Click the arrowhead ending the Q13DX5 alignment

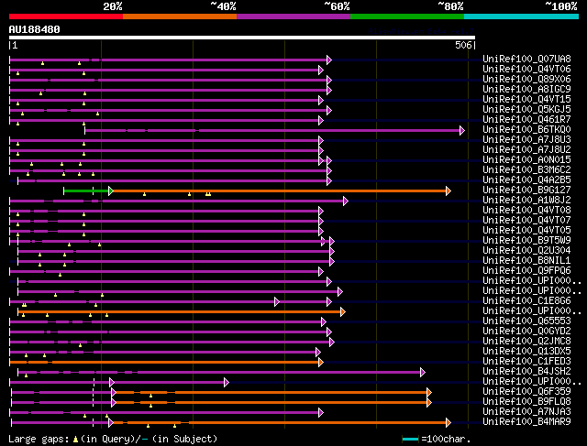coord(318,353)
